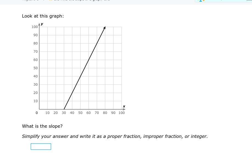The height and width of the screenshot is (153, 252).
Task: Click the origin 0 label
Action: pos(37,113)
